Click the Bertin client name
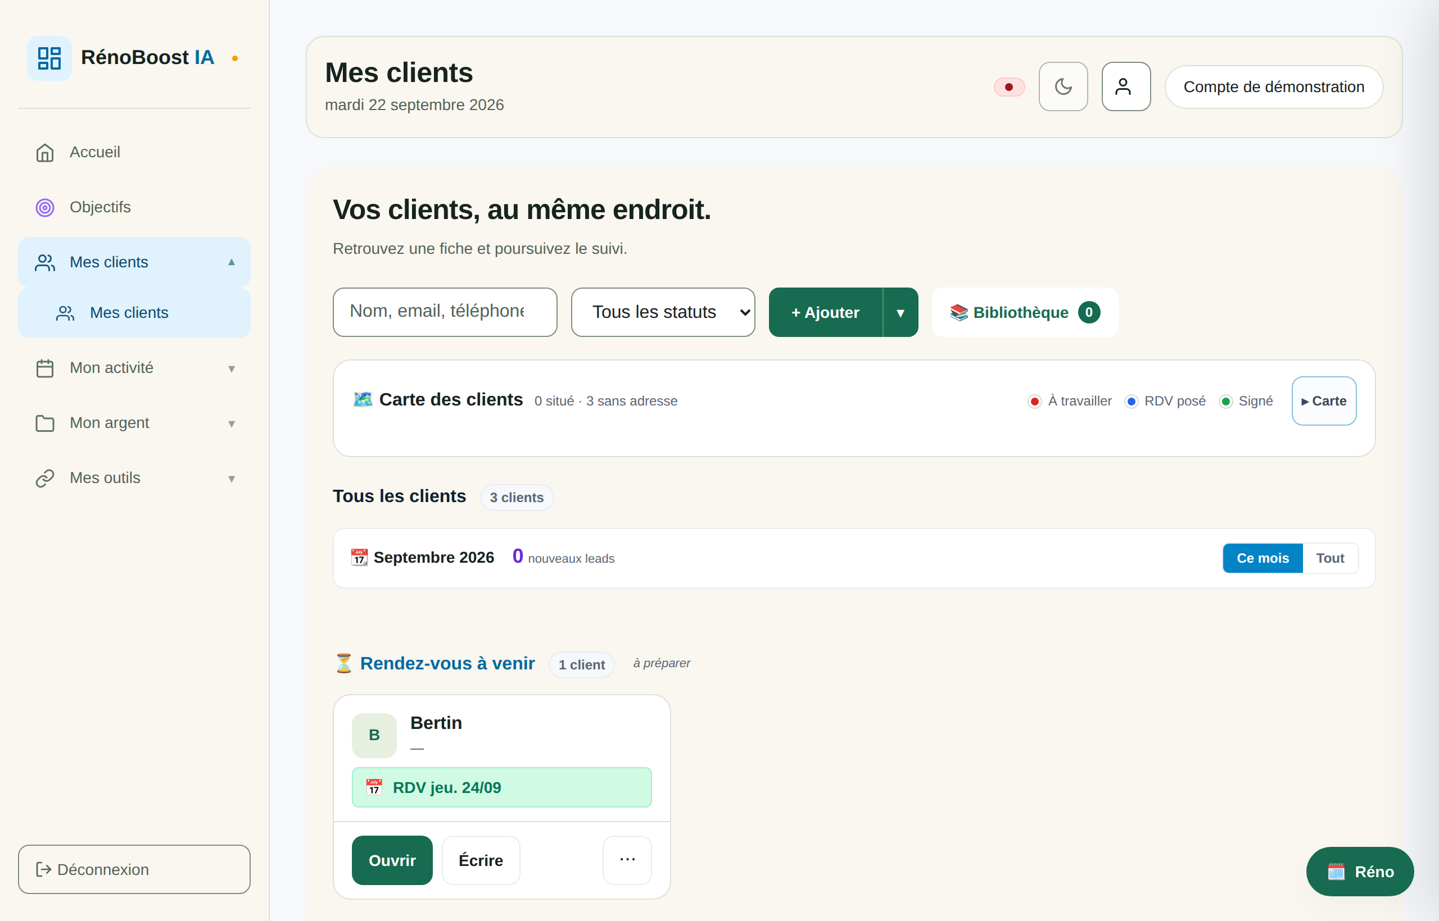 point(436,723)
